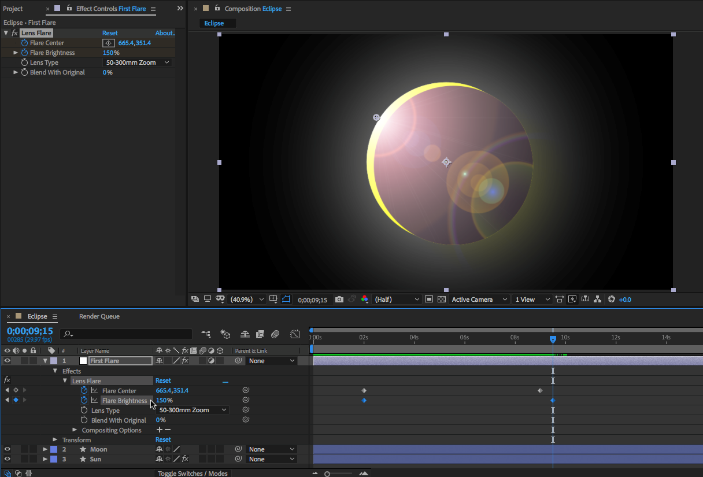703x477 pixels.
Task: Open the Lens Type dropdown in Effect Controls
Action: pyautogui.click(x=138, y=62)
